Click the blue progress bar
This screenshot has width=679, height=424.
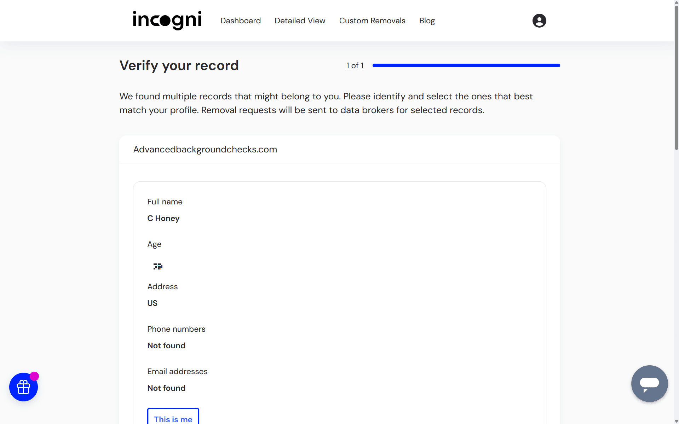coord(466,65)
